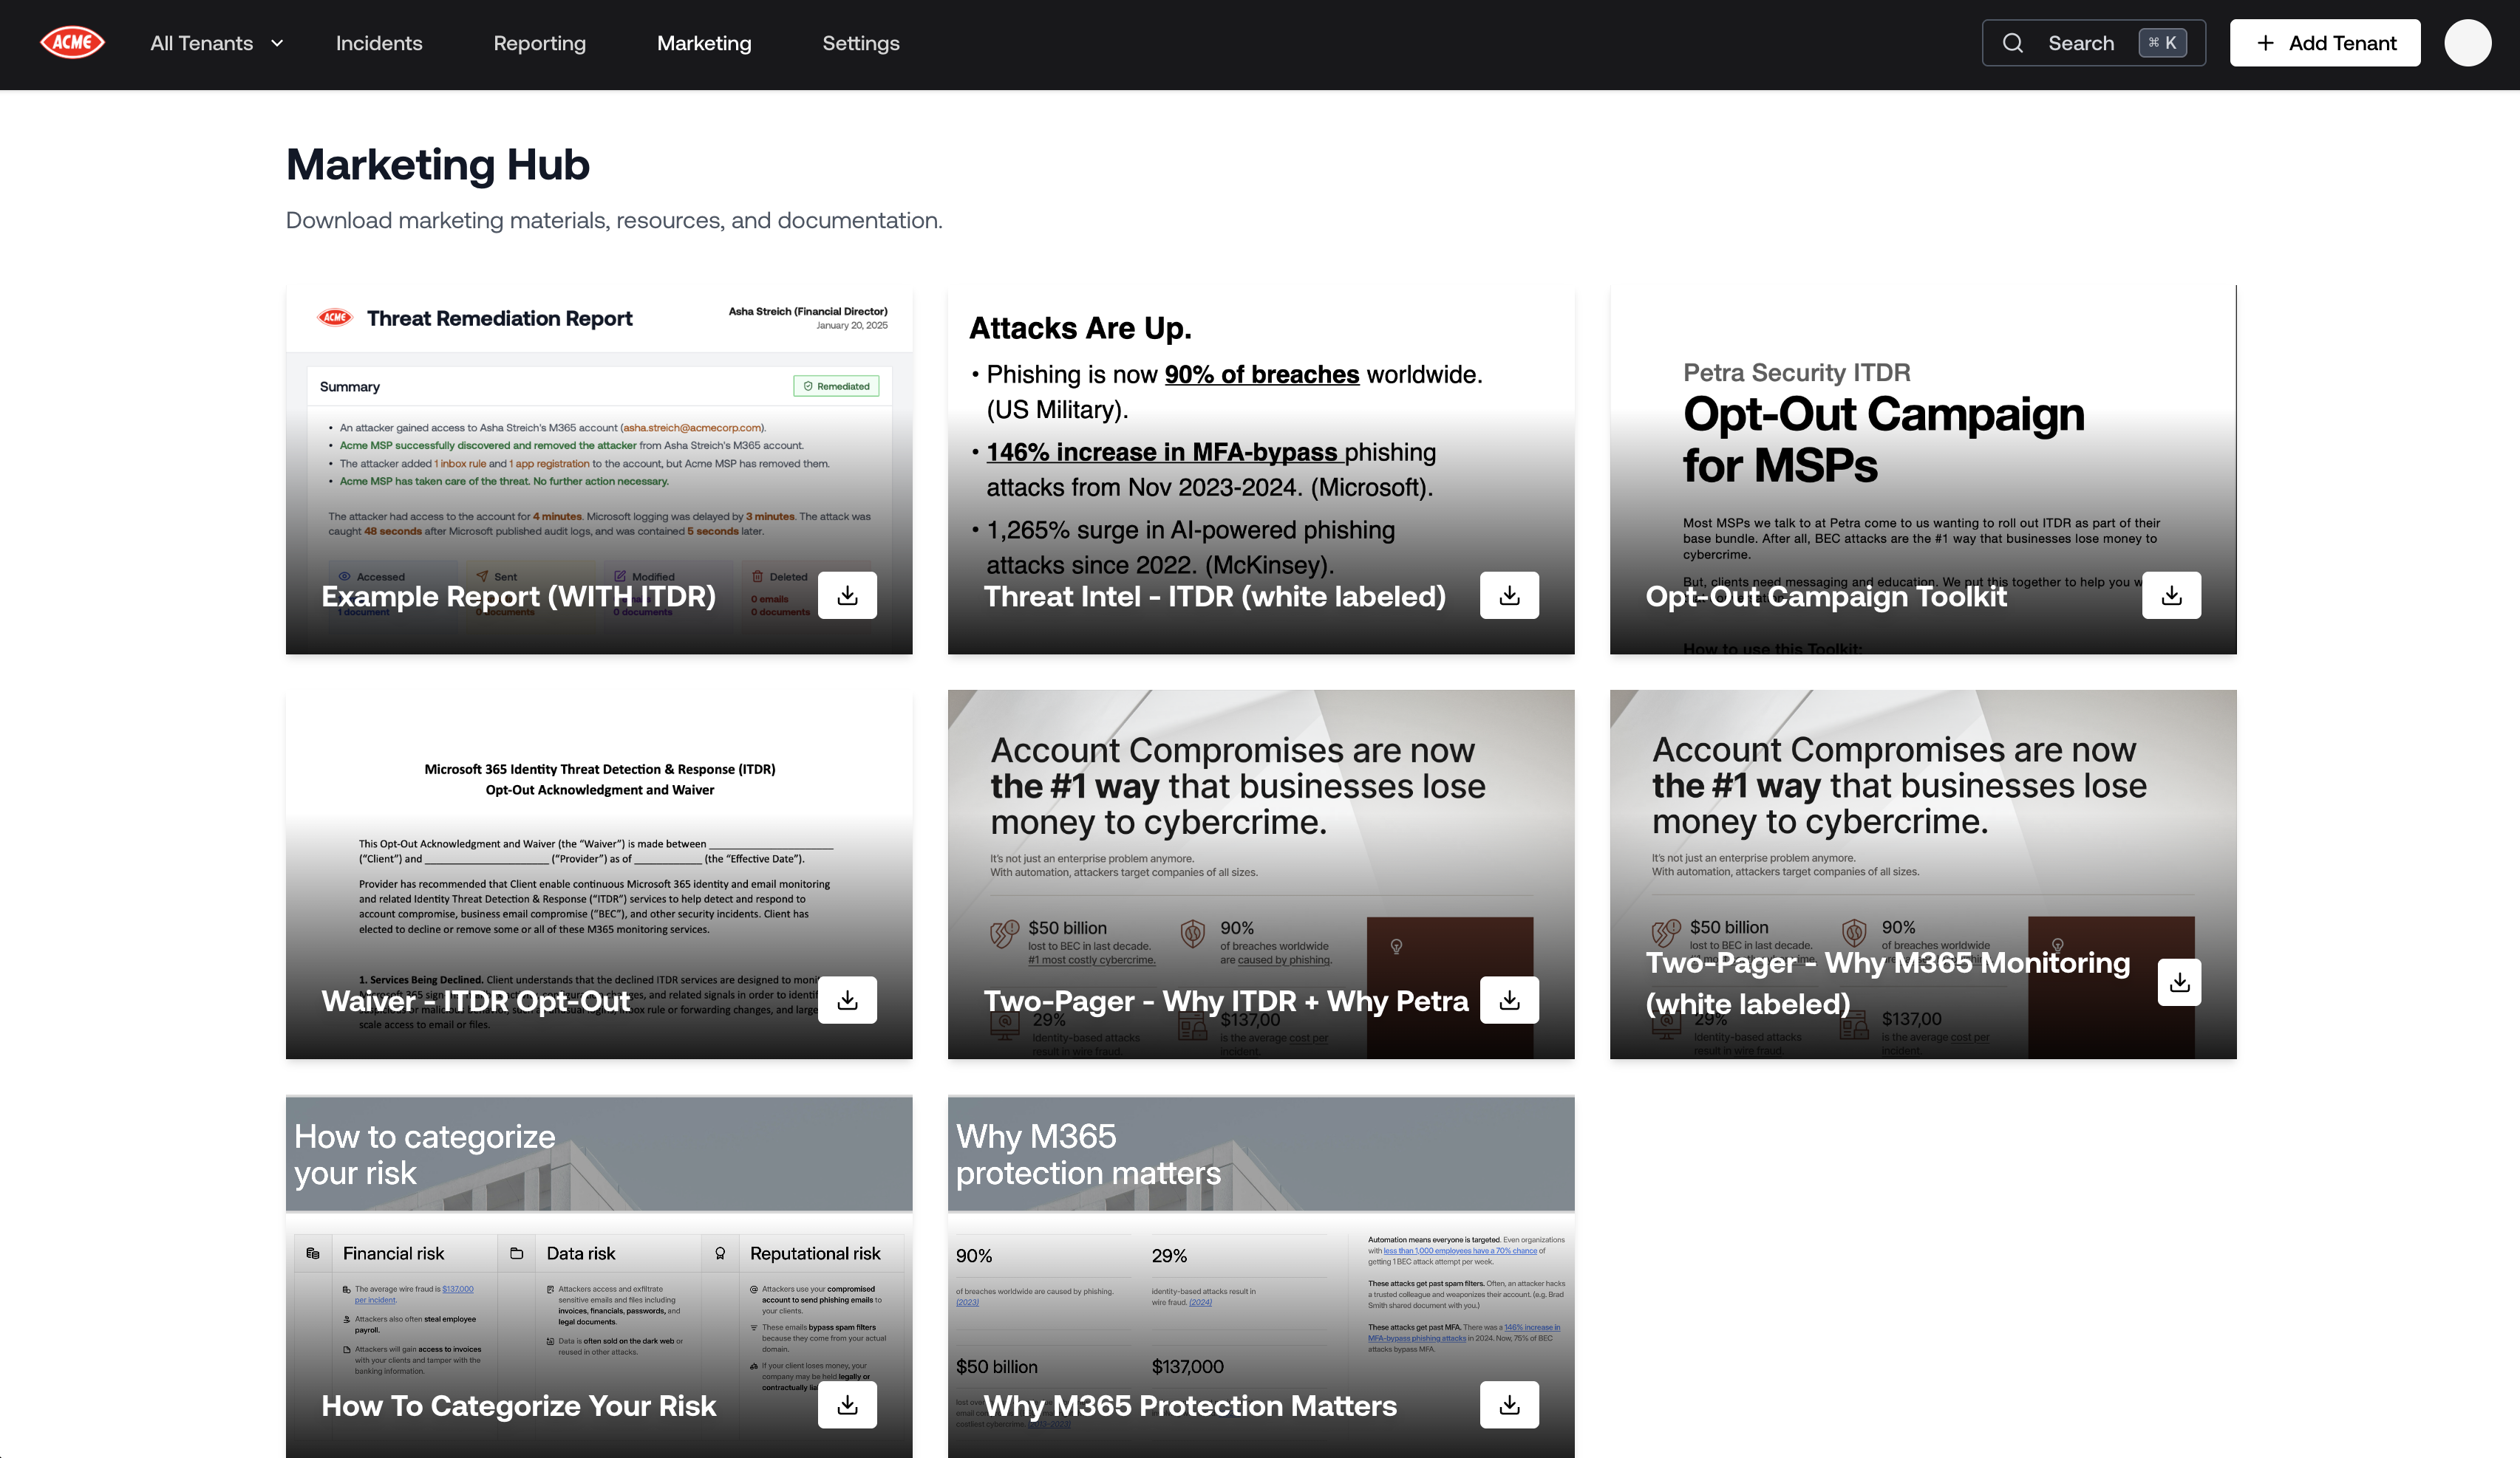Download How To Categorize Your Risk
This screenshot has width=2520, height=1458.
(x=847, y=1405)
